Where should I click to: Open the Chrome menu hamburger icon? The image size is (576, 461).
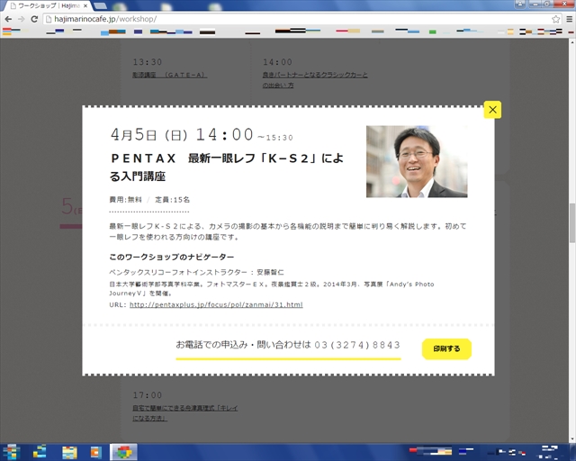tap(569, 19)
